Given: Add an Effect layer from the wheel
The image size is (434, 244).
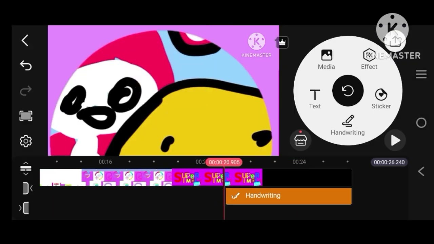Looking at the screenshot, I should (x=369, y=59).
